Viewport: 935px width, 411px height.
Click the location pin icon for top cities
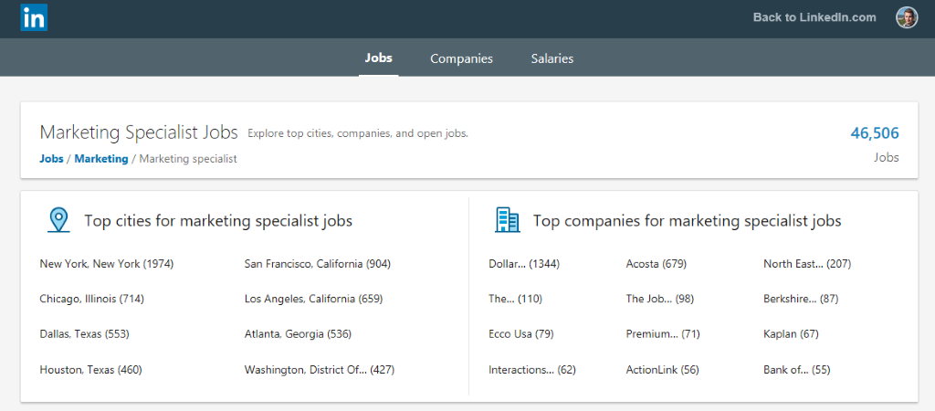(58, 221)
